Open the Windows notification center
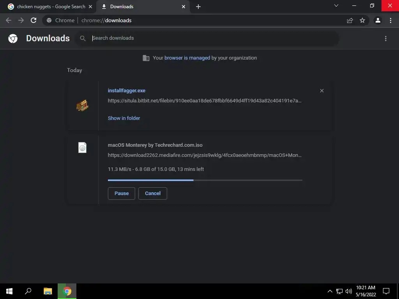This screenshot has width=399, height=299. (x=386, y=291)
